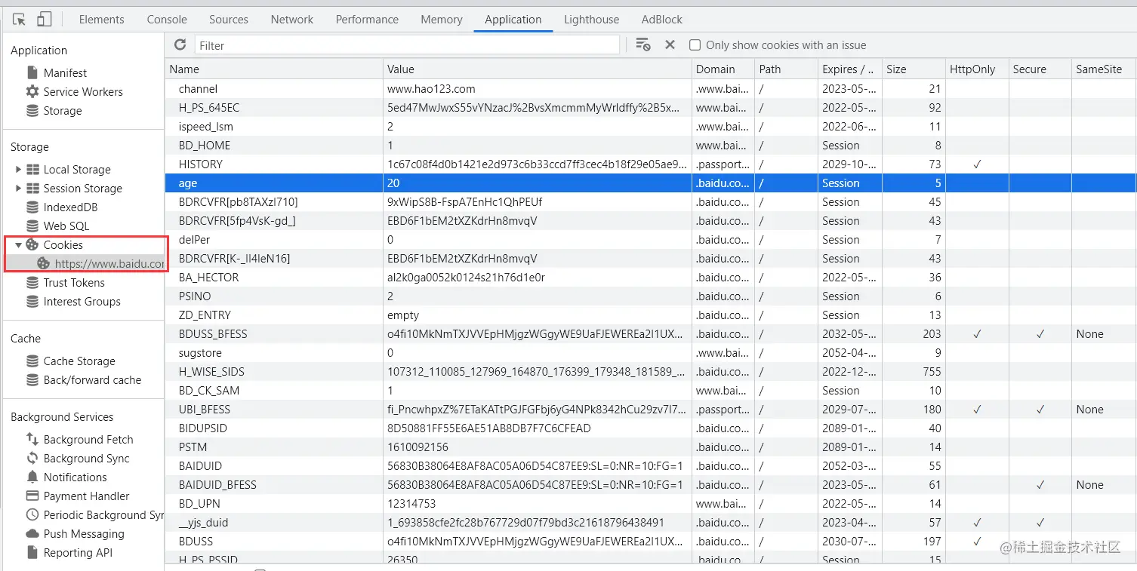Click the Session Storage grid icon
This screenshot has height=571, width=1137.
[32, 188]
